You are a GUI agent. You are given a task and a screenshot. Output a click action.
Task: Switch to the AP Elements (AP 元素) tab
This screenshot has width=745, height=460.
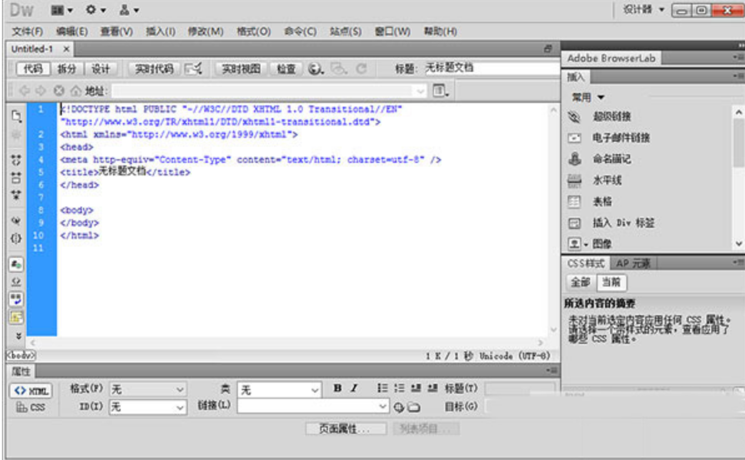click(x=633, y=263)
